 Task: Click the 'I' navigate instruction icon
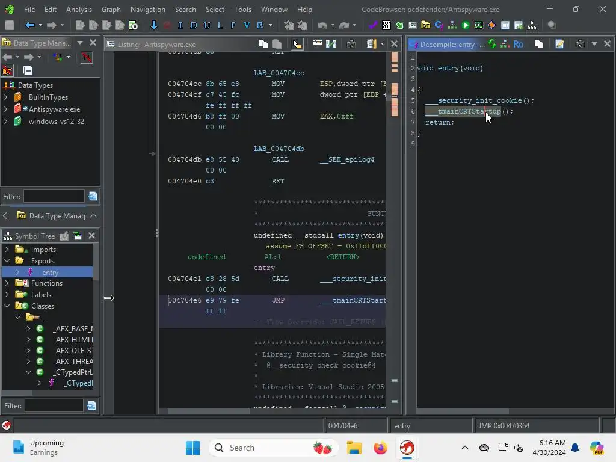pos(180,25)
